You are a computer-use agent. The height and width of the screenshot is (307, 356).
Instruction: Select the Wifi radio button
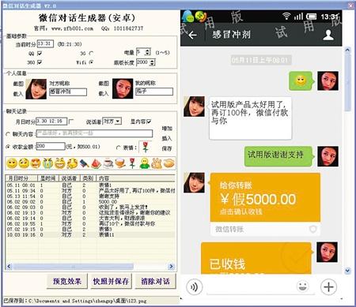[91, 62]
